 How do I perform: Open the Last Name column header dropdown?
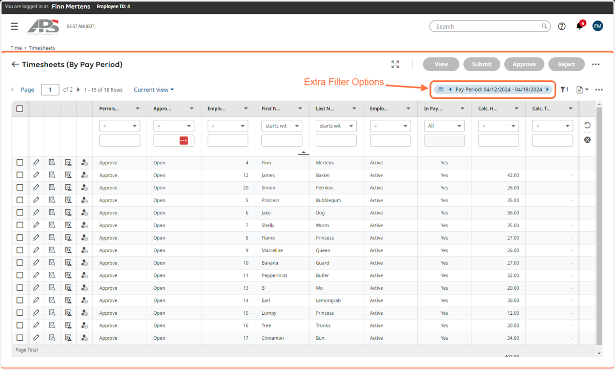pyautogui.click(x=354, y=108)
